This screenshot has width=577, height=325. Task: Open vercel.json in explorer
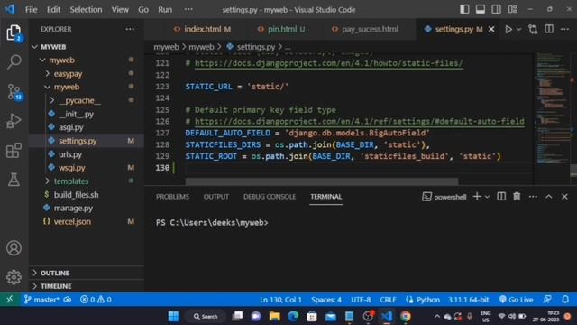click(x=72, y=221)
